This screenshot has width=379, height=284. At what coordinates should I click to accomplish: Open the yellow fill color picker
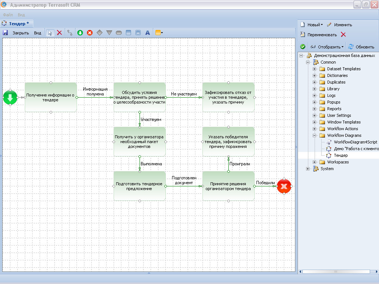point(159,33)
